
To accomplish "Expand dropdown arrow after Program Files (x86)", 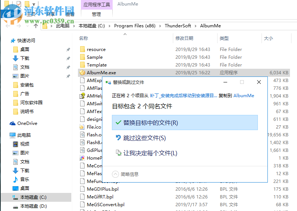I will coord(160,26).
